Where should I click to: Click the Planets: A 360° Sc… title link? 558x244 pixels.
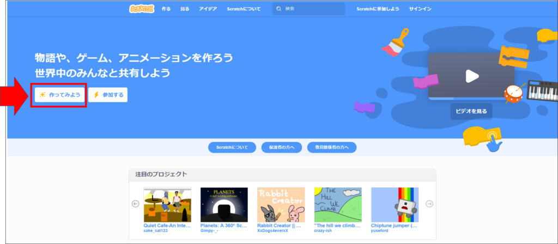224,225
